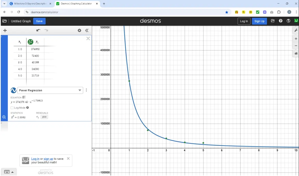299x176 pixels.
Task: Open the regression more options menu
Action: pos(86,90)
